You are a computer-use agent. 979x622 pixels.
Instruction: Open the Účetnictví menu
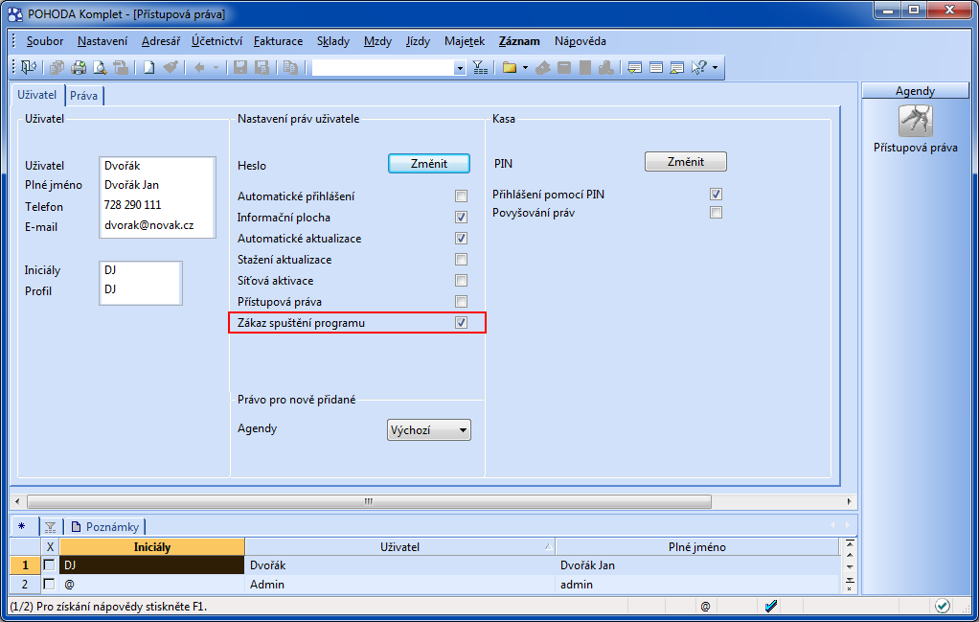tap(216, 41)
